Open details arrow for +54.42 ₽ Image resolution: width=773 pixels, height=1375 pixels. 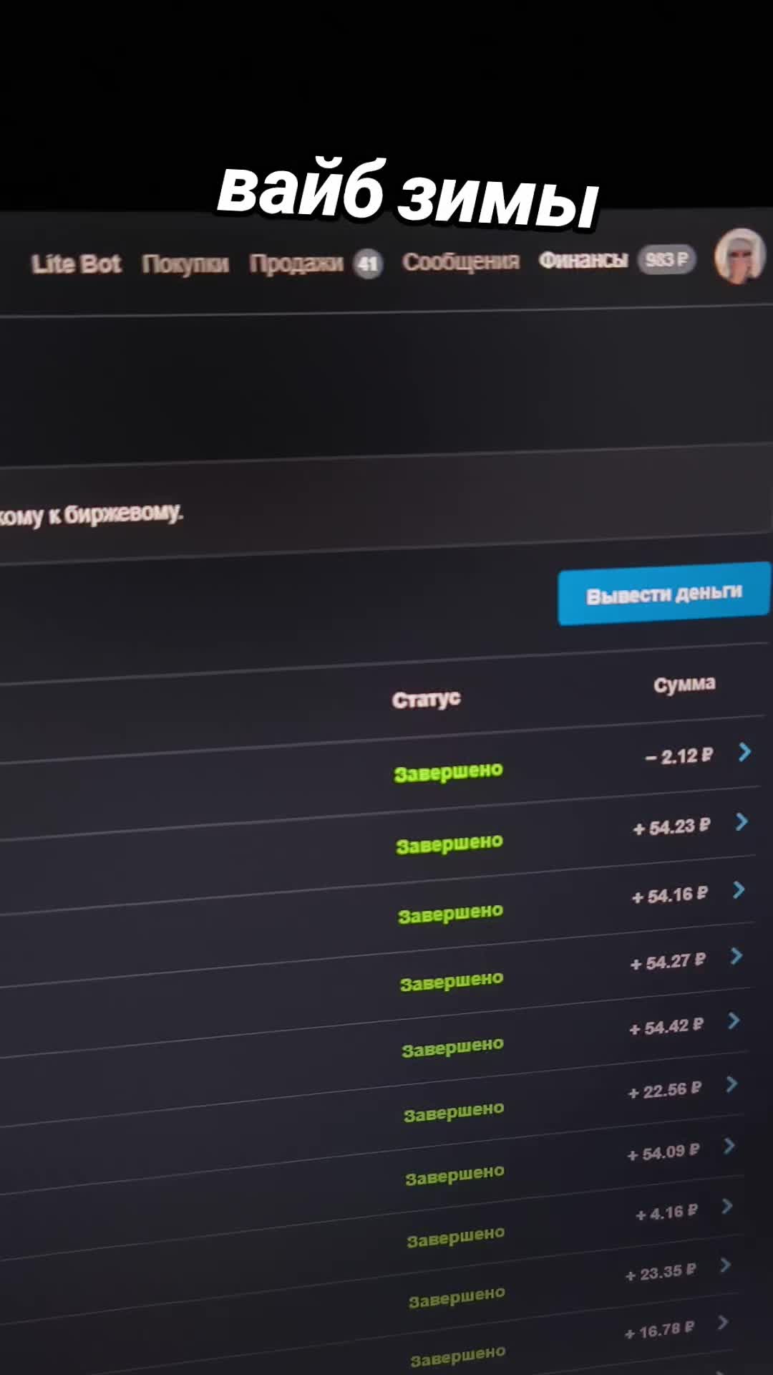733,1021
